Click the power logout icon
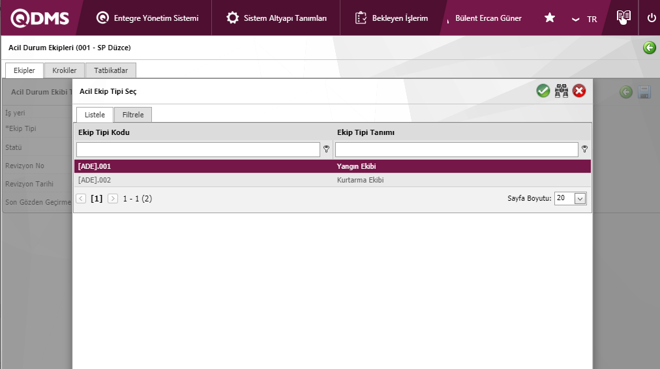Viewport: 660px width, 369px height. pos(651,18)
